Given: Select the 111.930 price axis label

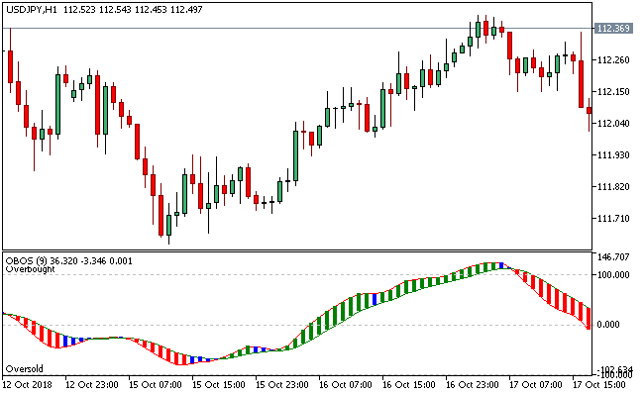Looking at the screenshot, I should click(x=614, y=155).
